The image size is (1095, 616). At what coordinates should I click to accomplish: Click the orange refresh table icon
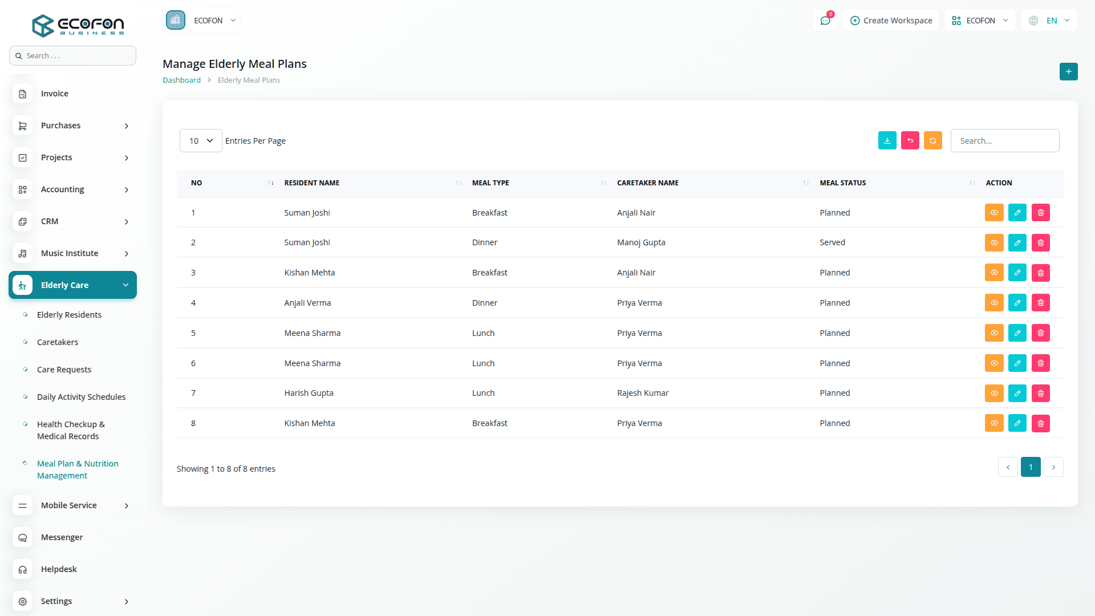932,140
